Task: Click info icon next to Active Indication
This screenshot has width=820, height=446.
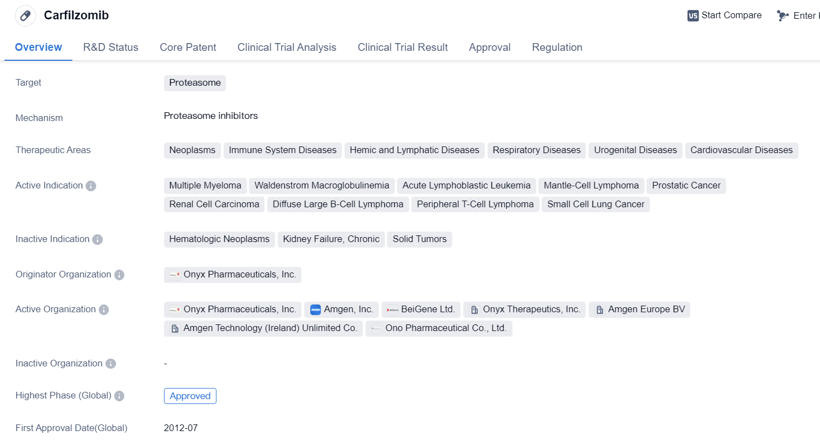Action: 91,186
